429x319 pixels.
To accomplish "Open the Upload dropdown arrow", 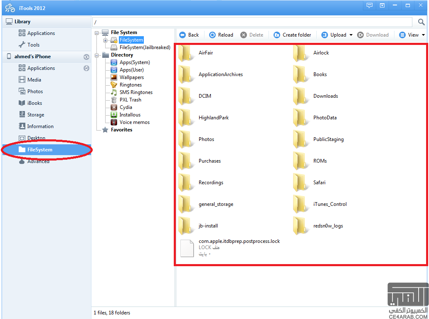I will click(351, 35).
